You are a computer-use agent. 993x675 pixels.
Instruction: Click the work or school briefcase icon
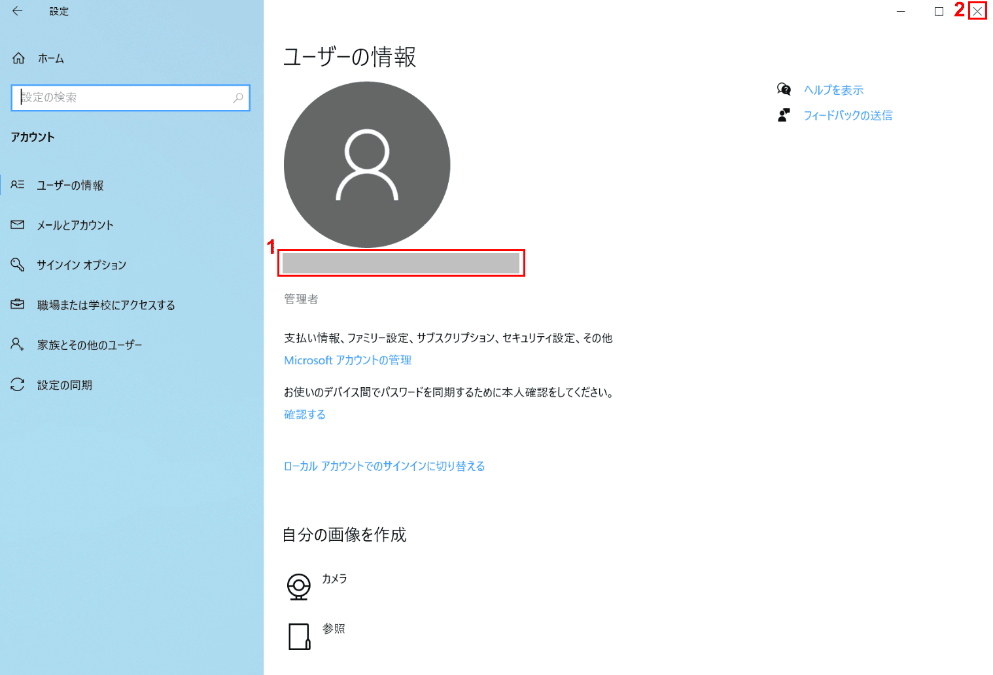click(x=18, y=305)
